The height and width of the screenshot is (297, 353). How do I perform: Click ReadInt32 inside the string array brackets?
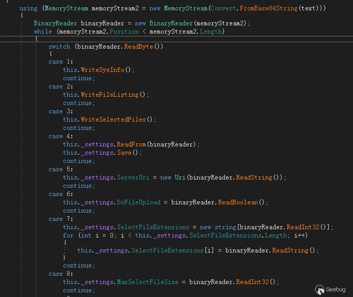click(303, 227)
